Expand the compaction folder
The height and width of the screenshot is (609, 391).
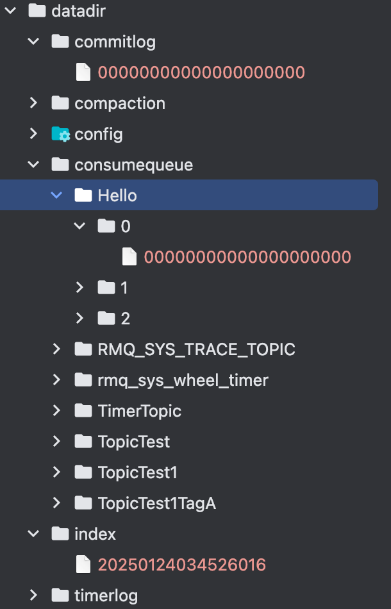pos(34,103)
